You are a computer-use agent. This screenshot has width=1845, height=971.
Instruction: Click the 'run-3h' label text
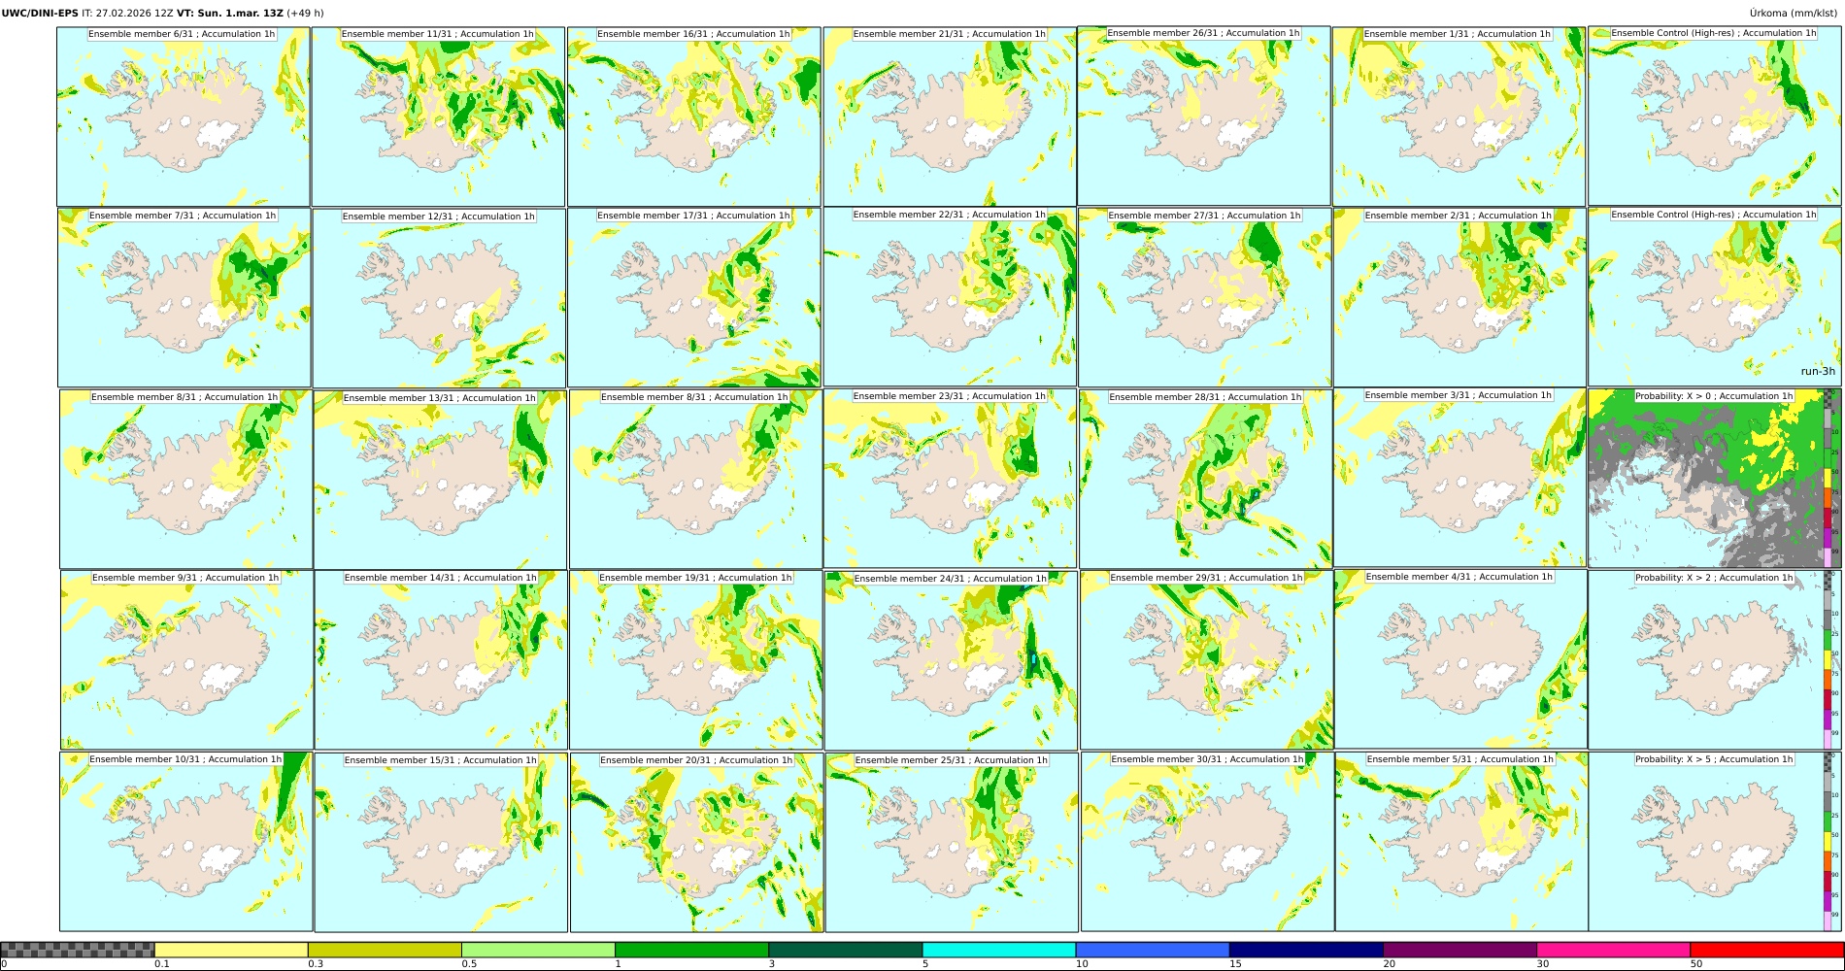click(1818, 371)
